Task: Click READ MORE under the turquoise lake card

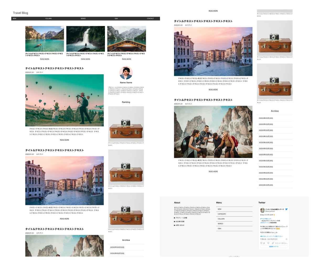Action: [x=45, y=59]
